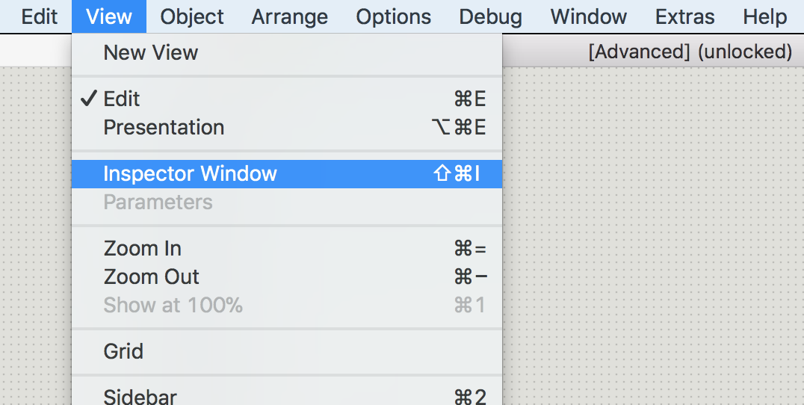
Task: Click the [Advanced] (unlocked) title text
Action: 690,52
